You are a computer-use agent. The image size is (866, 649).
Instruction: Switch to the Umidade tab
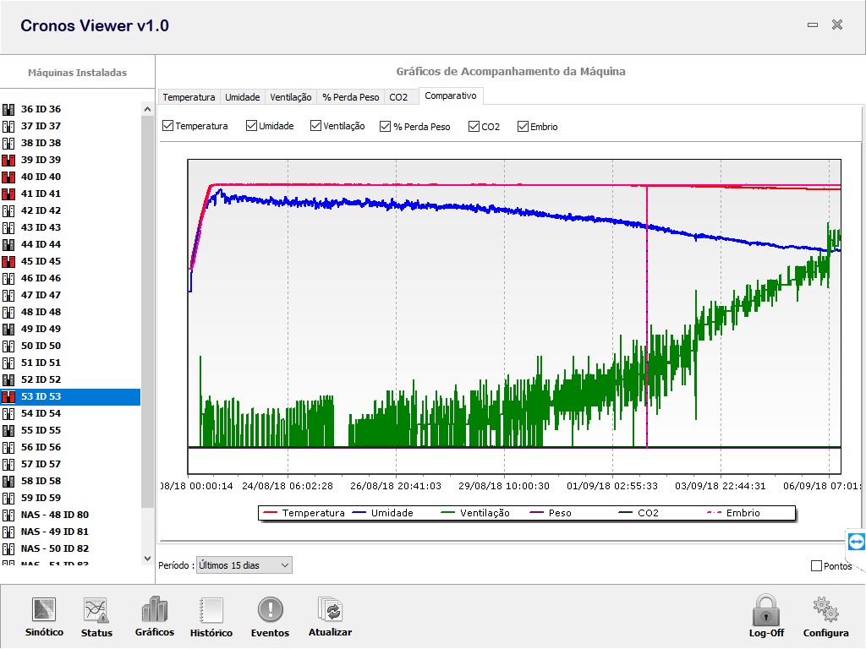coord(242,97)
